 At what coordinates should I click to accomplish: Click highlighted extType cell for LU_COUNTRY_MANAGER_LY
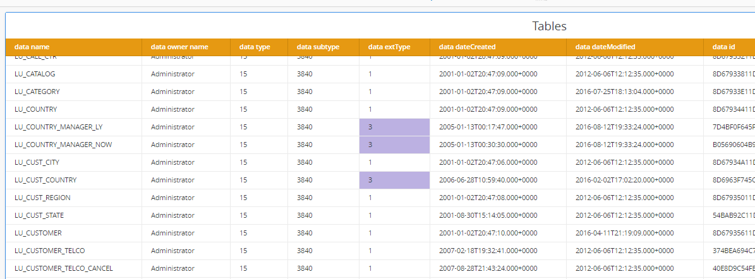pyautogui.click(x=394, y=127)
